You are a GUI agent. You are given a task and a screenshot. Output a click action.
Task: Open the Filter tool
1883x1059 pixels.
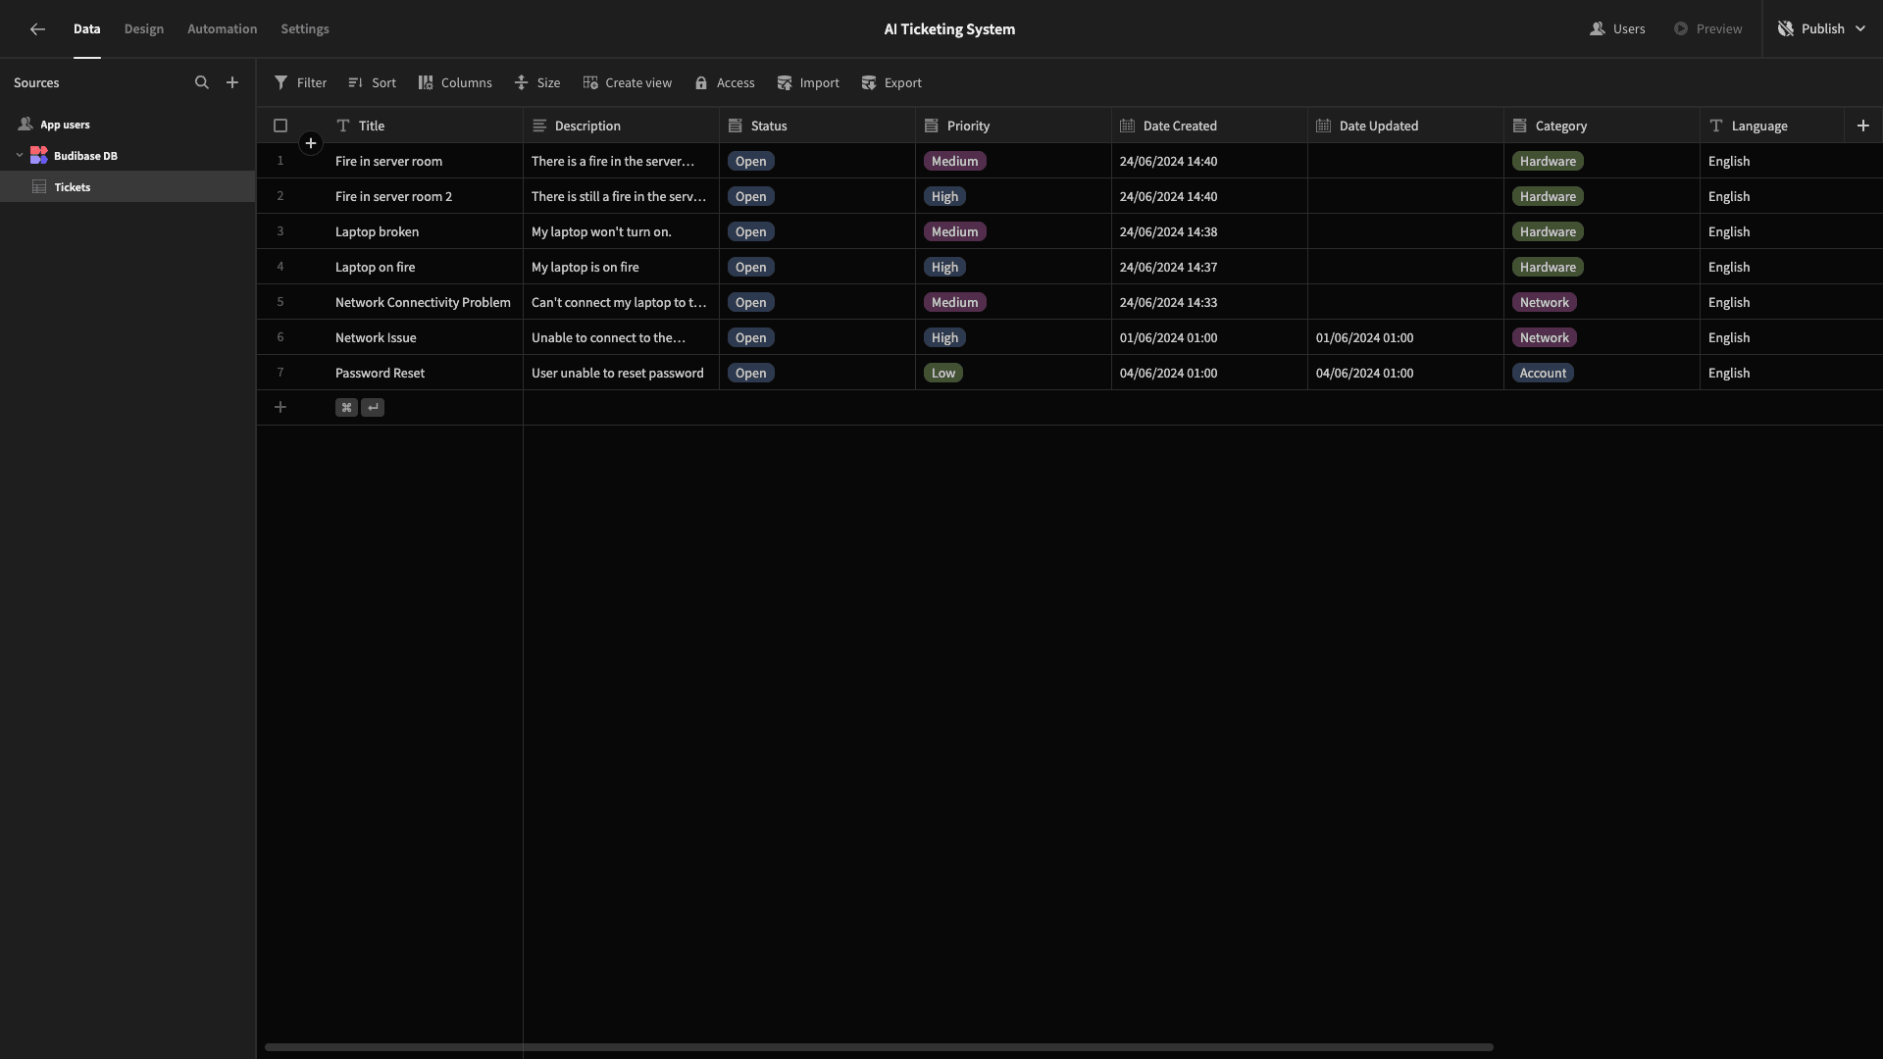click(300, 83)
